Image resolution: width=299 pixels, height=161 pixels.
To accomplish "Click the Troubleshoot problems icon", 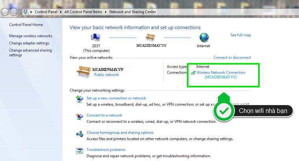I will click(79, 151).
